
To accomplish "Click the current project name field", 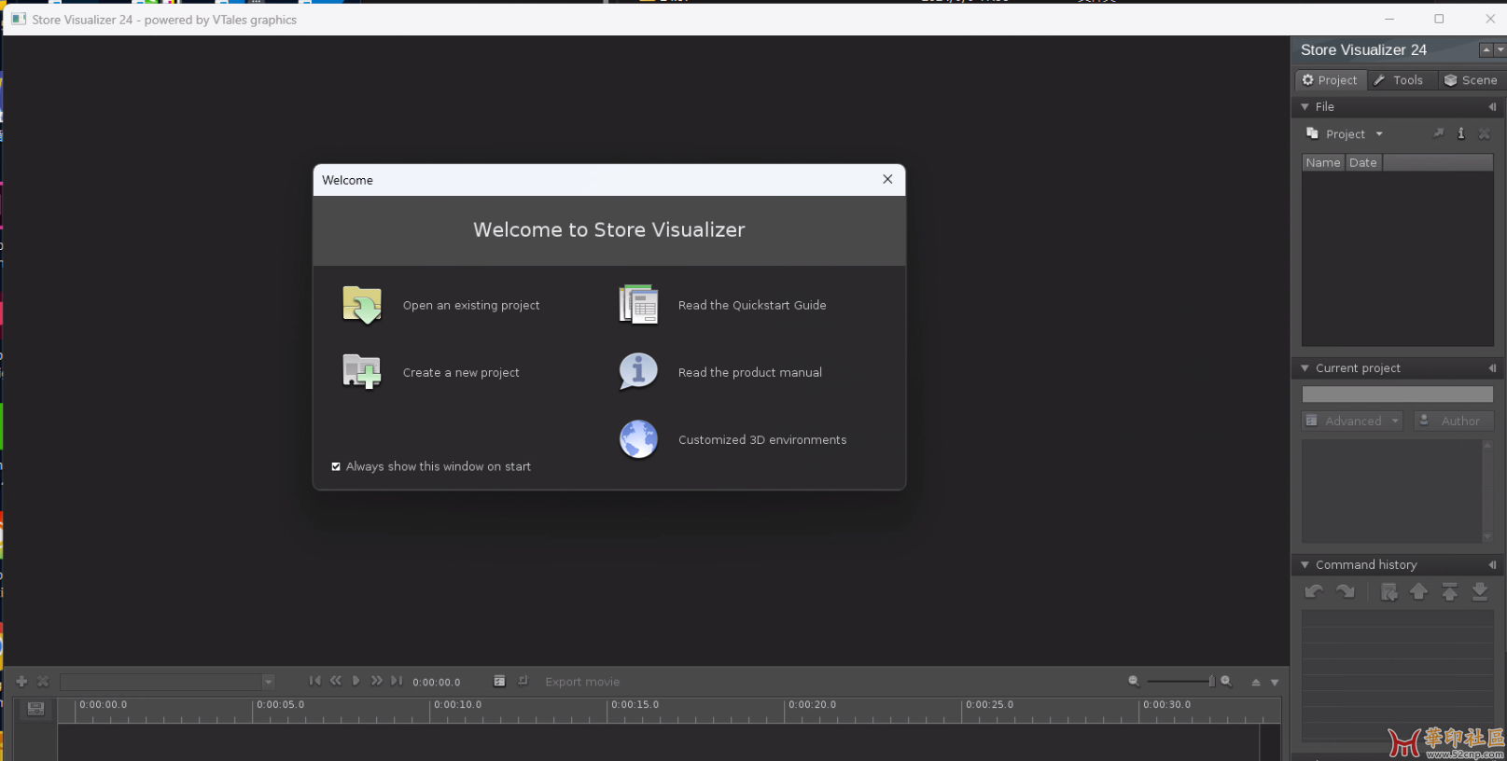I will 1398,394.
